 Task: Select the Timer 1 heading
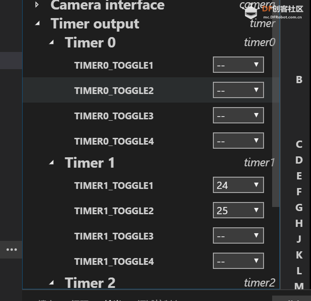pos(90,163)
